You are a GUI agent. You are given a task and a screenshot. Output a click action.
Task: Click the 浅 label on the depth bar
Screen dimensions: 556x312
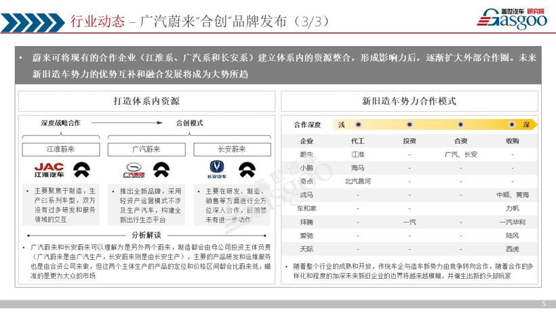(342, 125)
